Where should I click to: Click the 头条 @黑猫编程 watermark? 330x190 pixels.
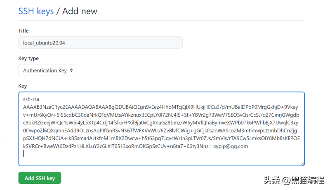294,181
